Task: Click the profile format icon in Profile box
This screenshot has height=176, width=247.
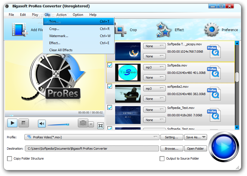Action: pos(29,137)
